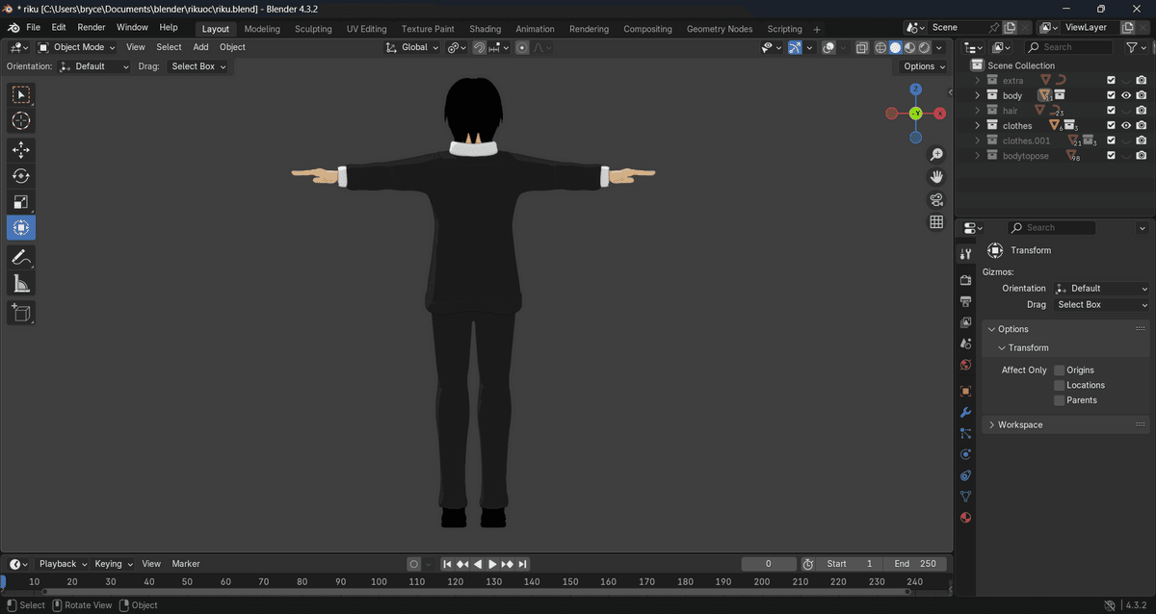This screenshot has height=614, width=1156.
Task: Toggle camera view in viewport
Action: [x=935, y=199]
